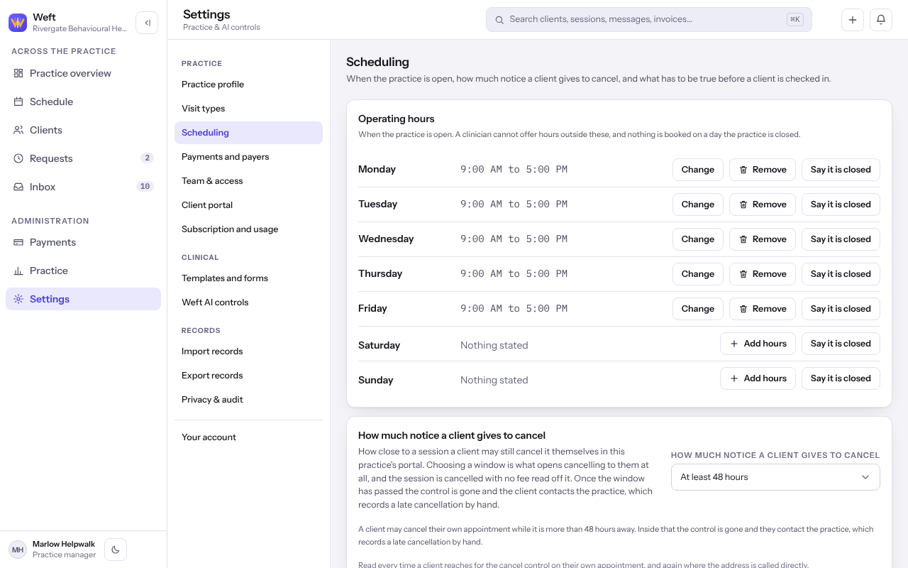
Task: Mark Monday as closed
Action: [x=841, y=170]
